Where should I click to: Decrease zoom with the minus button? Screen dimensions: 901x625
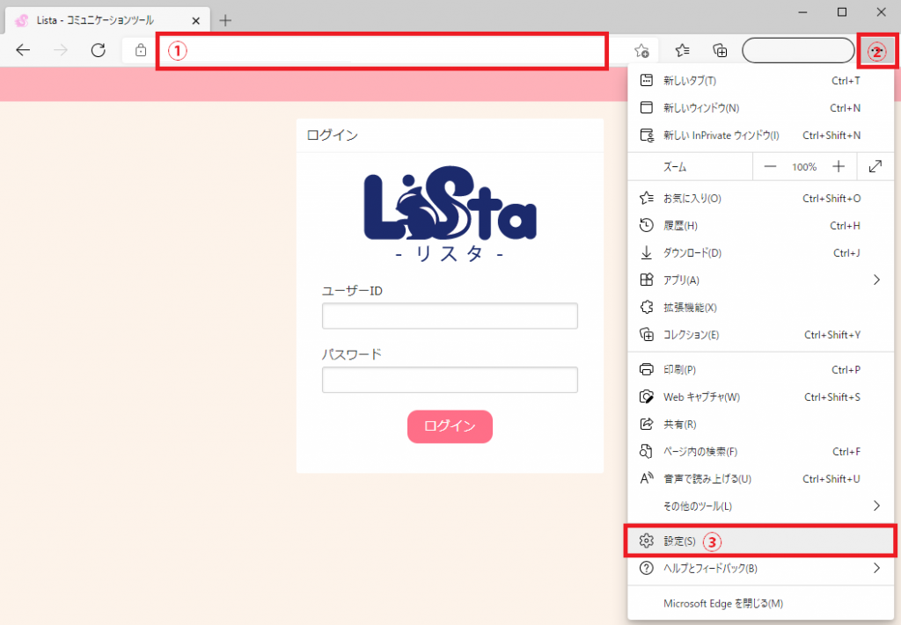[x=770, y=167]
